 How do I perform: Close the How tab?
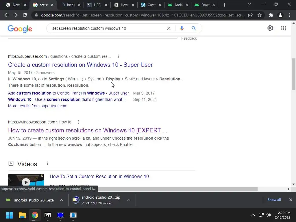133,5
